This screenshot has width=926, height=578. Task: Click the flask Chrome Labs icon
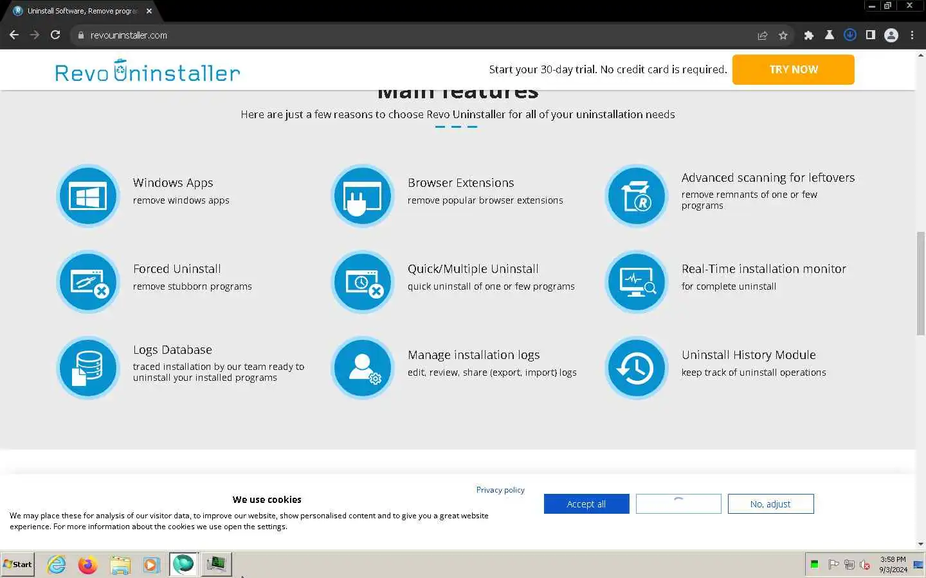click(x=830, y=35)
